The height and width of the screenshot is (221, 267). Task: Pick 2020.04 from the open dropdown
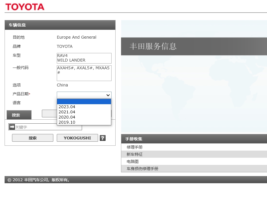tap(67, 117)
